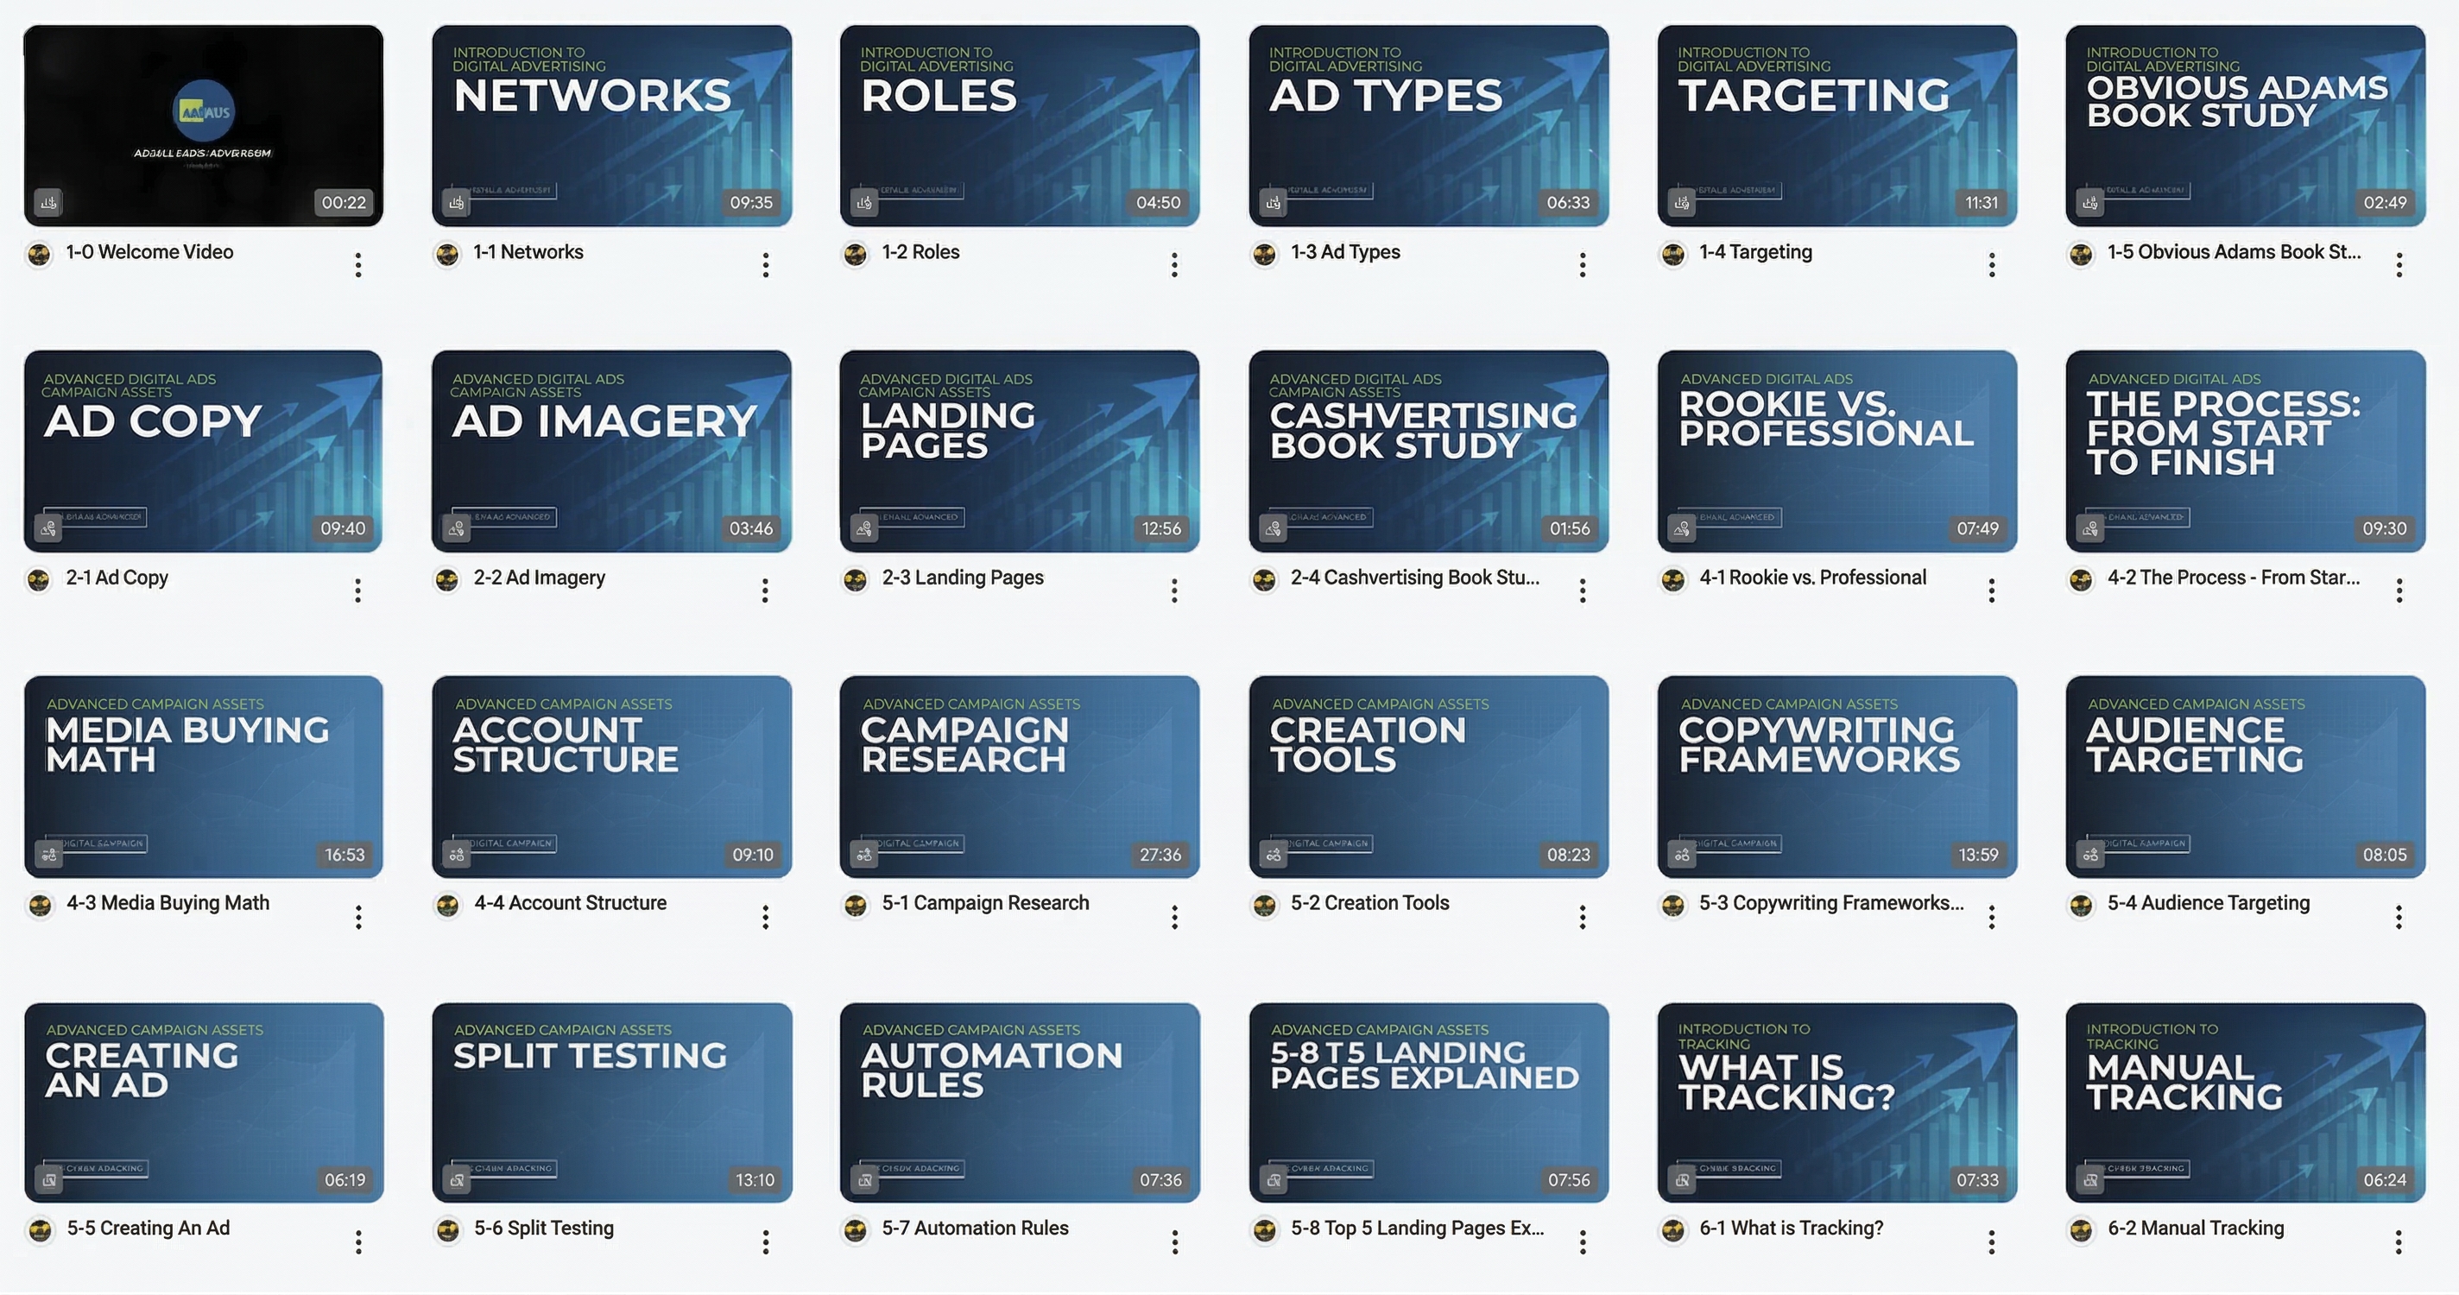Open the options dropdown for "6-2 Manual Tracking"
This screenshot has width=2459, height=1295.
tap(2399, 1242)
